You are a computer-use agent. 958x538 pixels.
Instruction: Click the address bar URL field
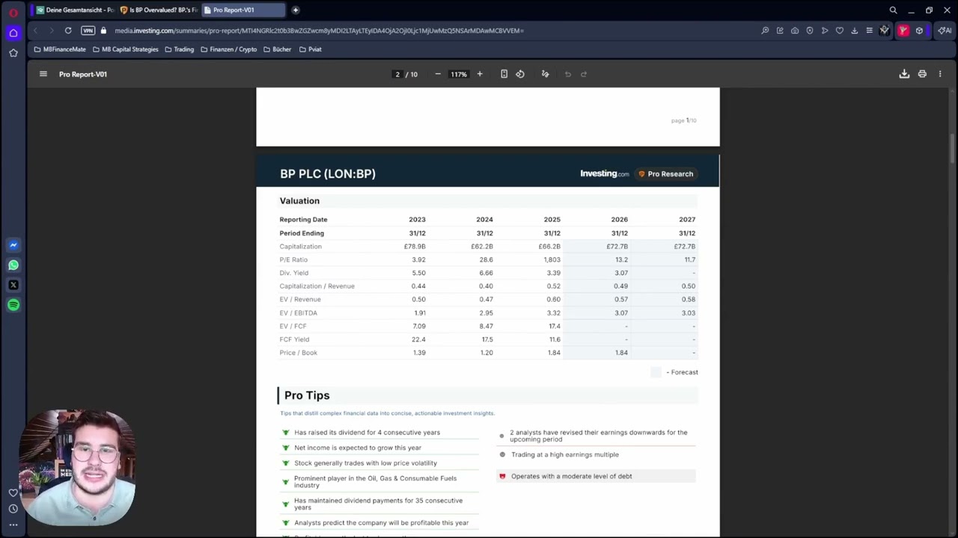pyautogui.click(x=319, y=31)
